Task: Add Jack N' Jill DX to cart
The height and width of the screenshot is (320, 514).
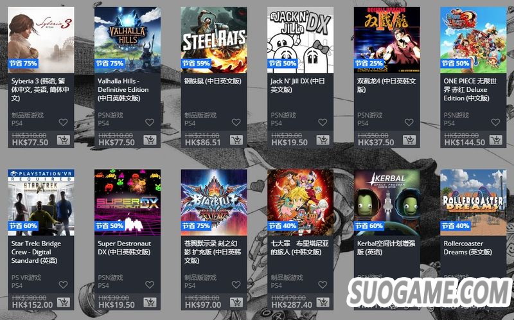Action: tap(323, 140)
